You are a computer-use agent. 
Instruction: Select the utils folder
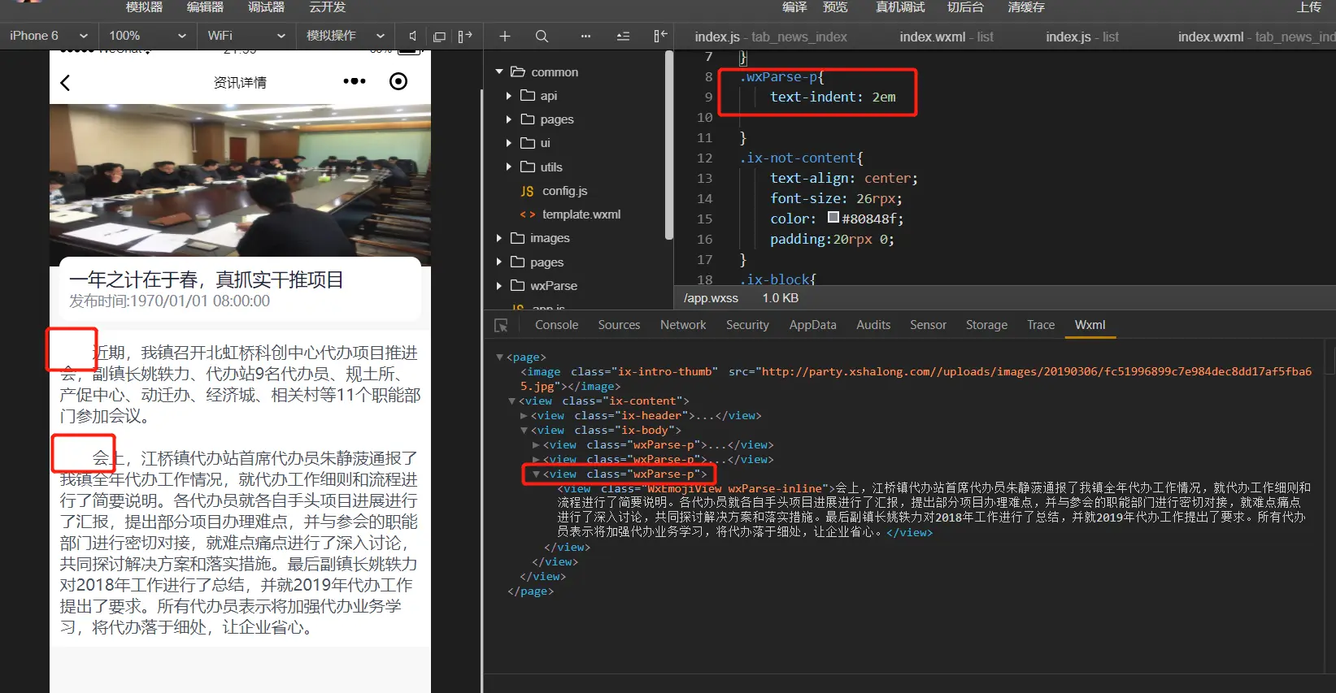pyautogui.click(x=551, y=167)
